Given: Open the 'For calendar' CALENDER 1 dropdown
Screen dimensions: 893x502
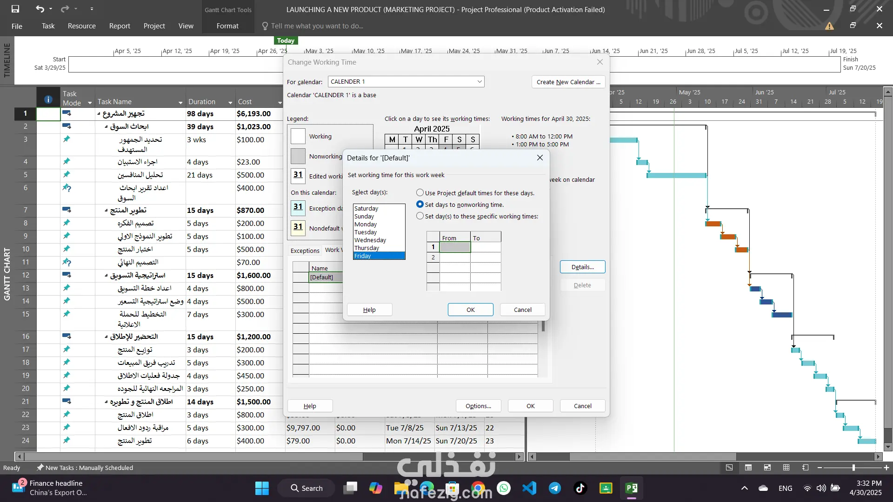Looking at the screenshot, I should (x=479, y=82).
